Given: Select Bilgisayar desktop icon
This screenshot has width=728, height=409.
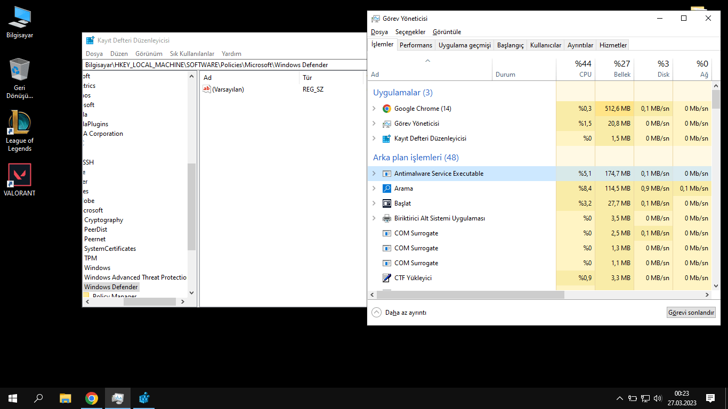Looking at the screenshot, I should pos(20,21).
